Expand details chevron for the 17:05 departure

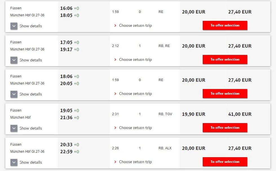pos(14,60)
